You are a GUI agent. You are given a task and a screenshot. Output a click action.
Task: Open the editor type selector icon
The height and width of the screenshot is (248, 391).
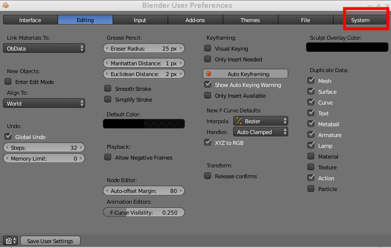pos(10,241)
